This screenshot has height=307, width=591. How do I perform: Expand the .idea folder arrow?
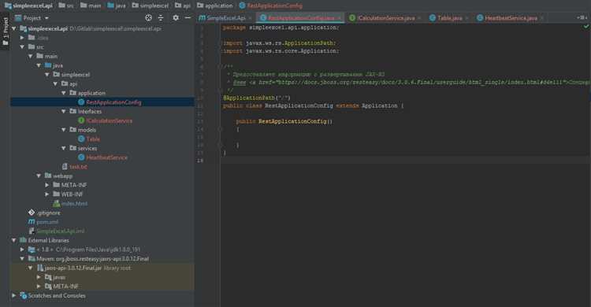pyautogui.click(x=22, y=38)
